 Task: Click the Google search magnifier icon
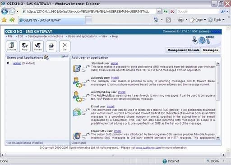coord(223,11)
